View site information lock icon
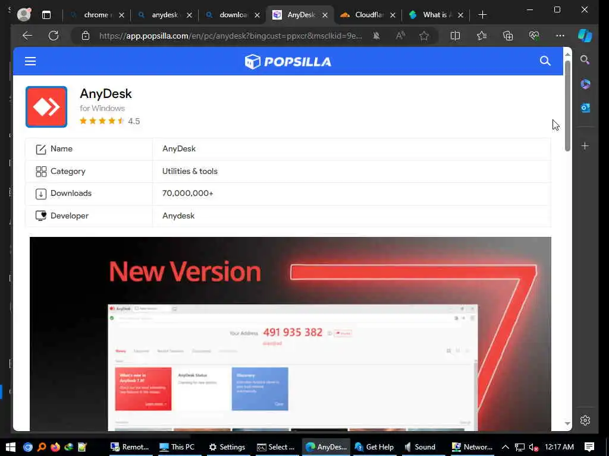The width and height of the screenshot is (609, 456). pos(86,36)
